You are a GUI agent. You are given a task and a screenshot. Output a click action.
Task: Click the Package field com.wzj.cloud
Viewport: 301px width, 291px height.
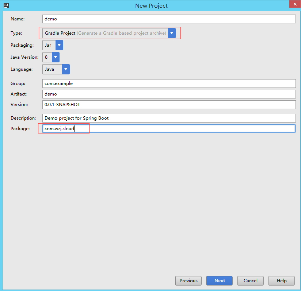pos(169,129)
